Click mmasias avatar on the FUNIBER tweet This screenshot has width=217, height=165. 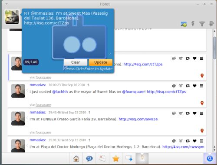click(x=18, y=118)
